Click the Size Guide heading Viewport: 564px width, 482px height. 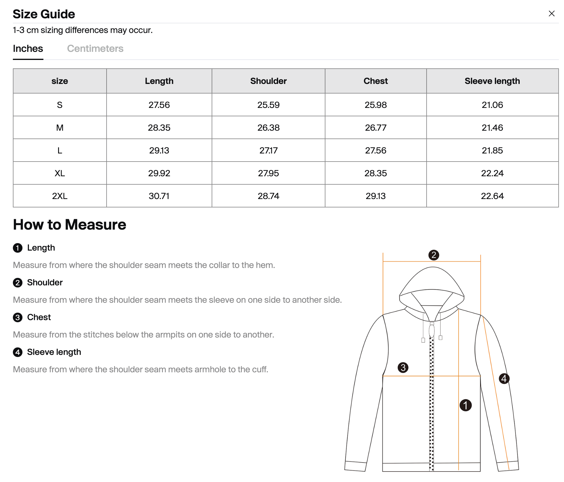[44, 14]
